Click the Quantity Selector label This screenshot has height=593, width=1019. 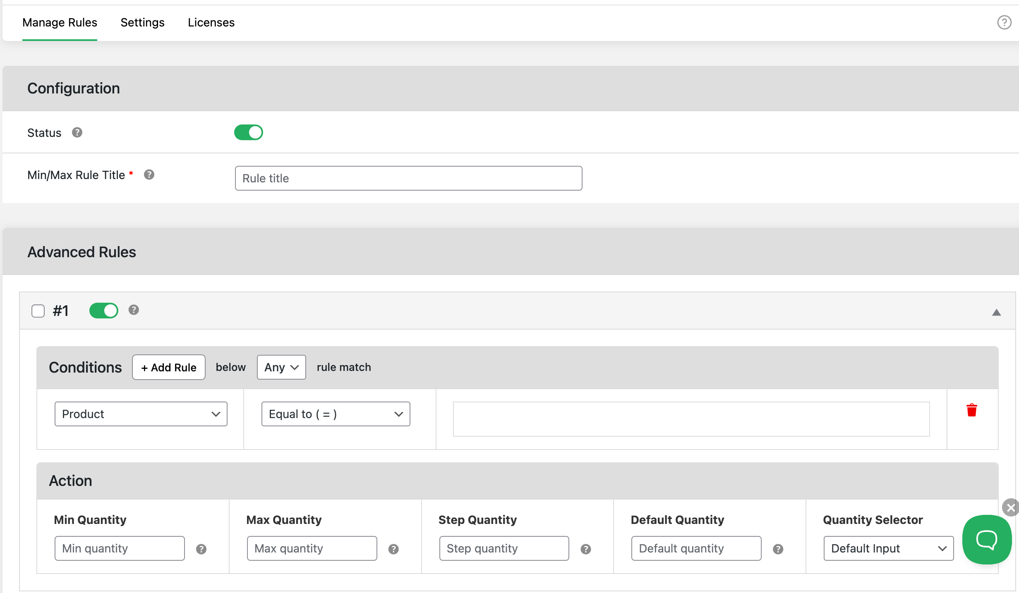tap(873, 520)
